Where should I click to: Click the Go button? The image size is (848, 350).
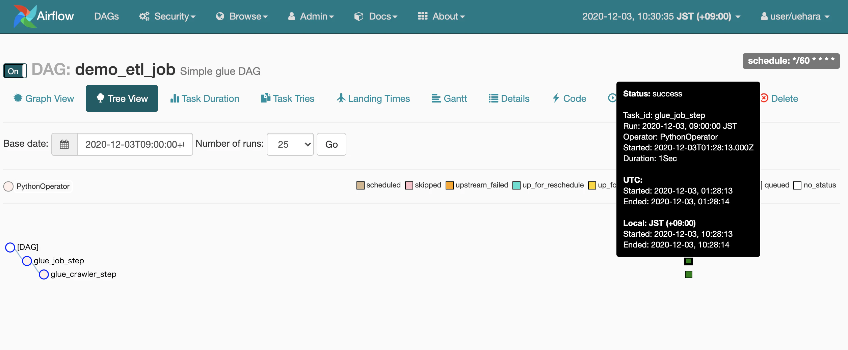(x=332, y=144)
